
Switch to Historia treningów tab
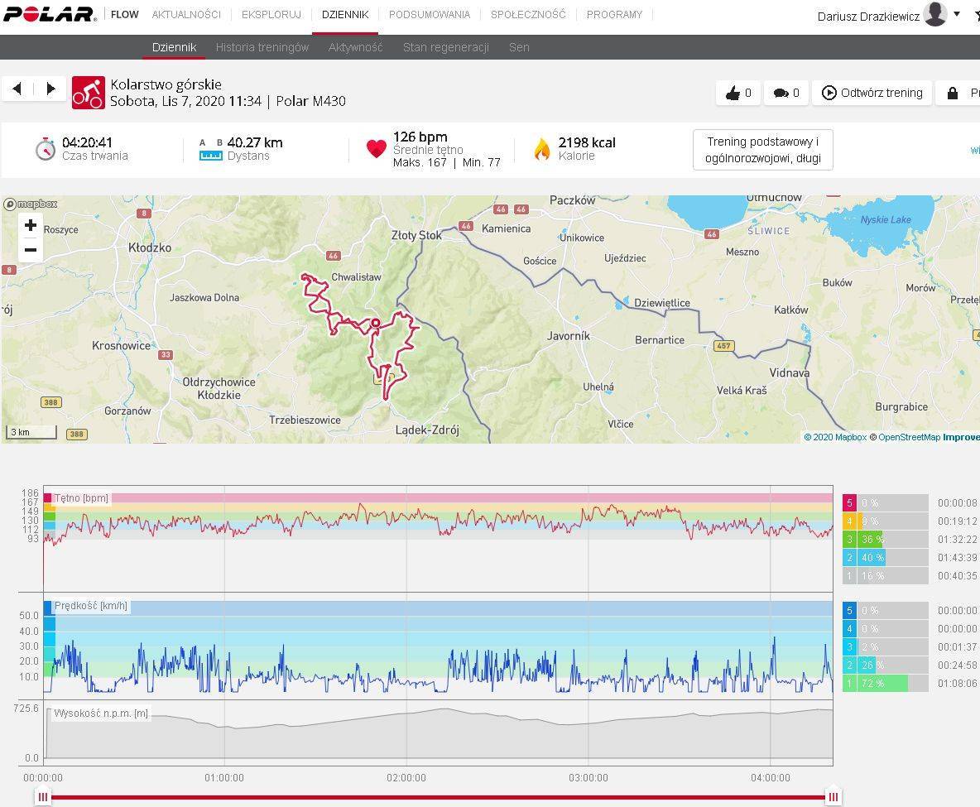point(262,47)
